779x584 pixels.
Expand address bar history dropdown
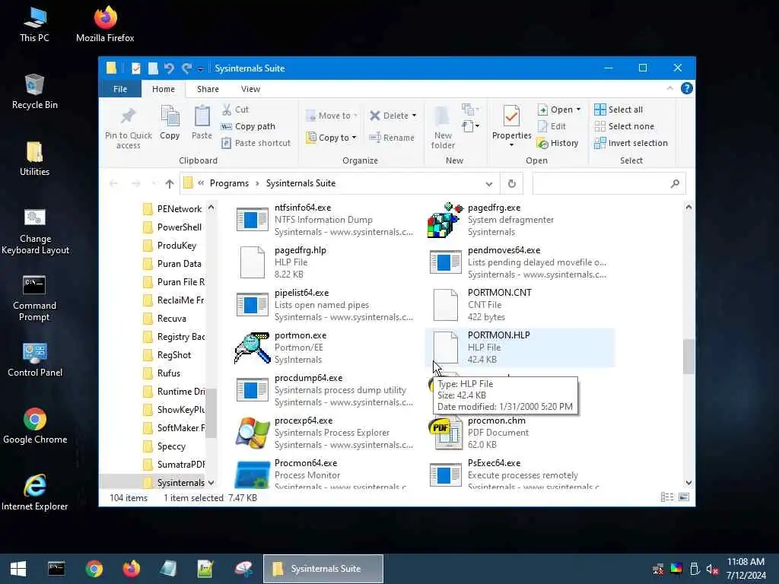pos(489,184)
